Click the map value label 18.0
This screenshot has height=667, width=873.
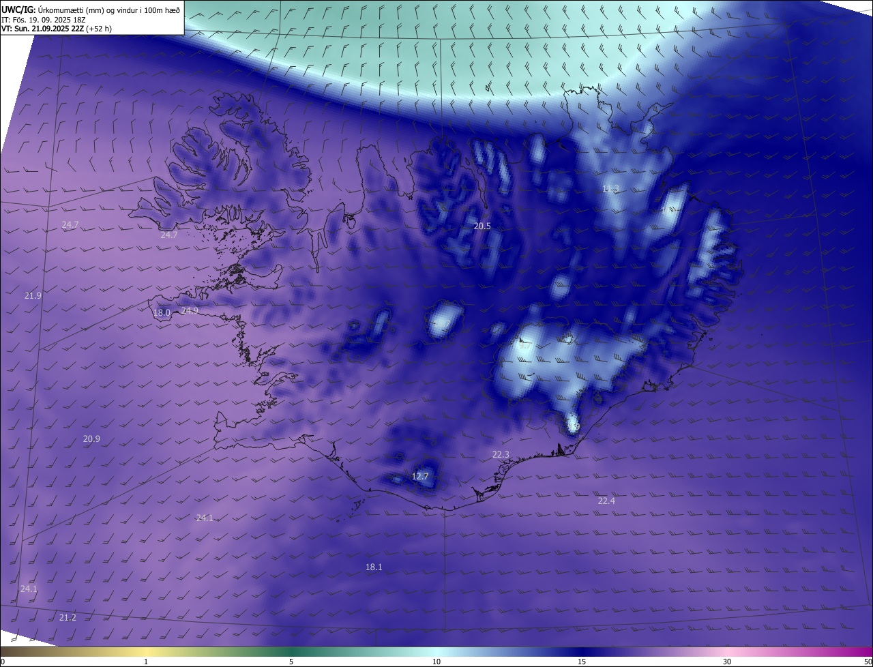point(162,312)
